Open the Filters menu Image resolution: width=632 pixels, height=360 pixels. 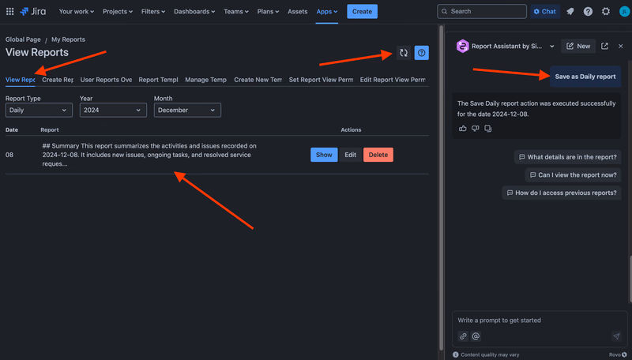tap(152, 12)
